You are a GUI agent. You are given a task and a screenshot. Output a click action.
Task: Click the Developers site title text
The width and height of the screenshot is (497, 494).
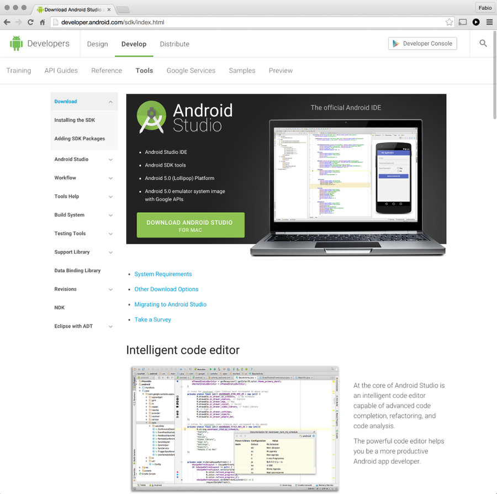pyautogui.click(x=48, y=44)
